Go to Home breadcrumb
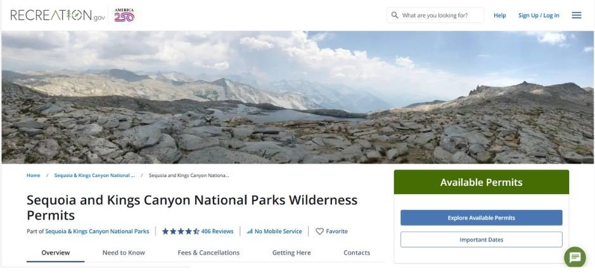Viewport: 595px width, 280px height. pyautogui.click(x=33, y=175)
